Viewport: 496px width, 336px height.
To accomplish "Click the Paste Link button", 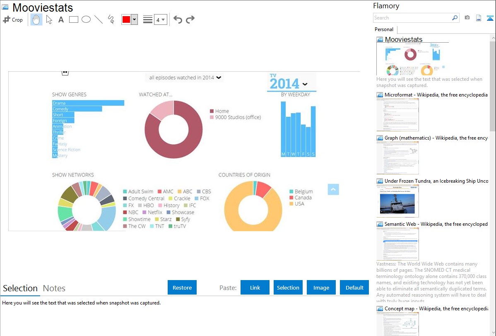I will (255, 288).
